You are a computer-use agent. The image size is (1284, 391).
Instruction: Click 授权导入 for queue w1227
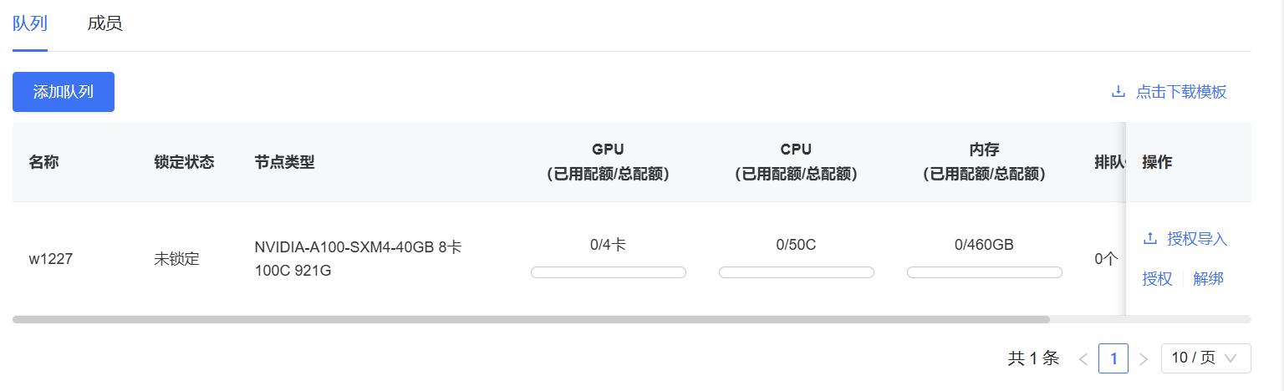[x=1197, y=239]
